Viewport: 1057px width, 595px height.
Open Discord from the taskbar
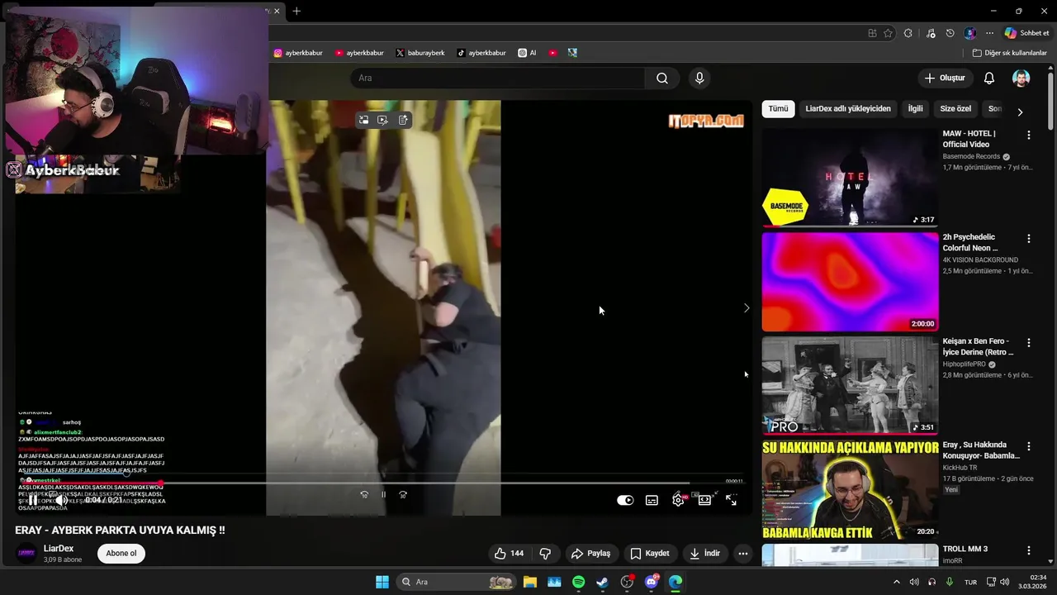click(652, 582)
